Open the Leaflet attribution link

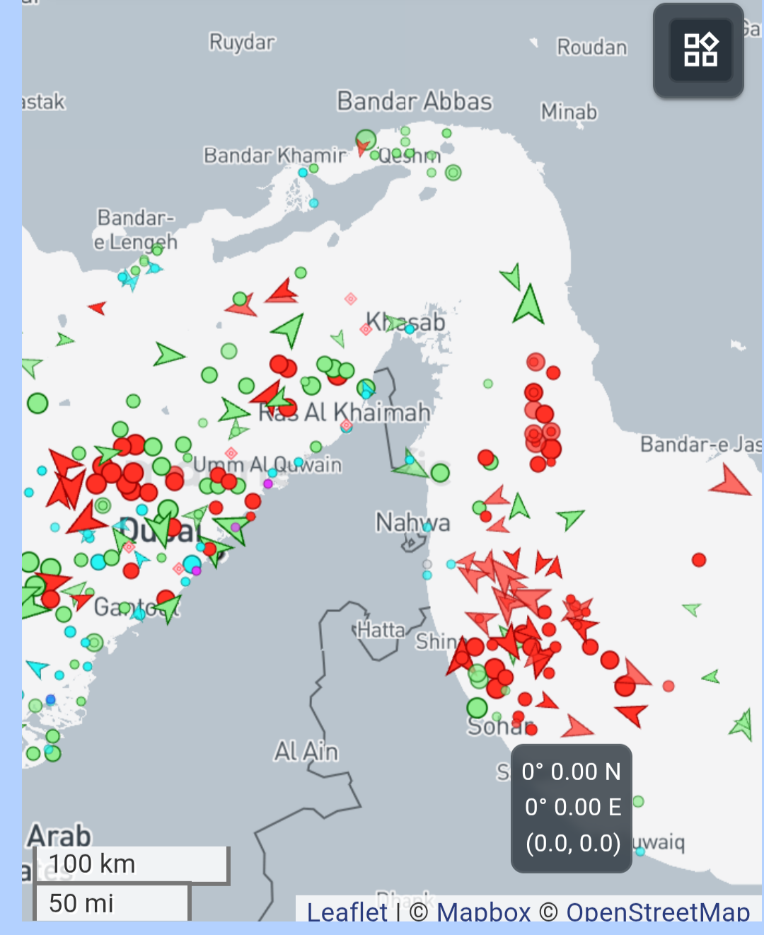(x=347, y=912)
